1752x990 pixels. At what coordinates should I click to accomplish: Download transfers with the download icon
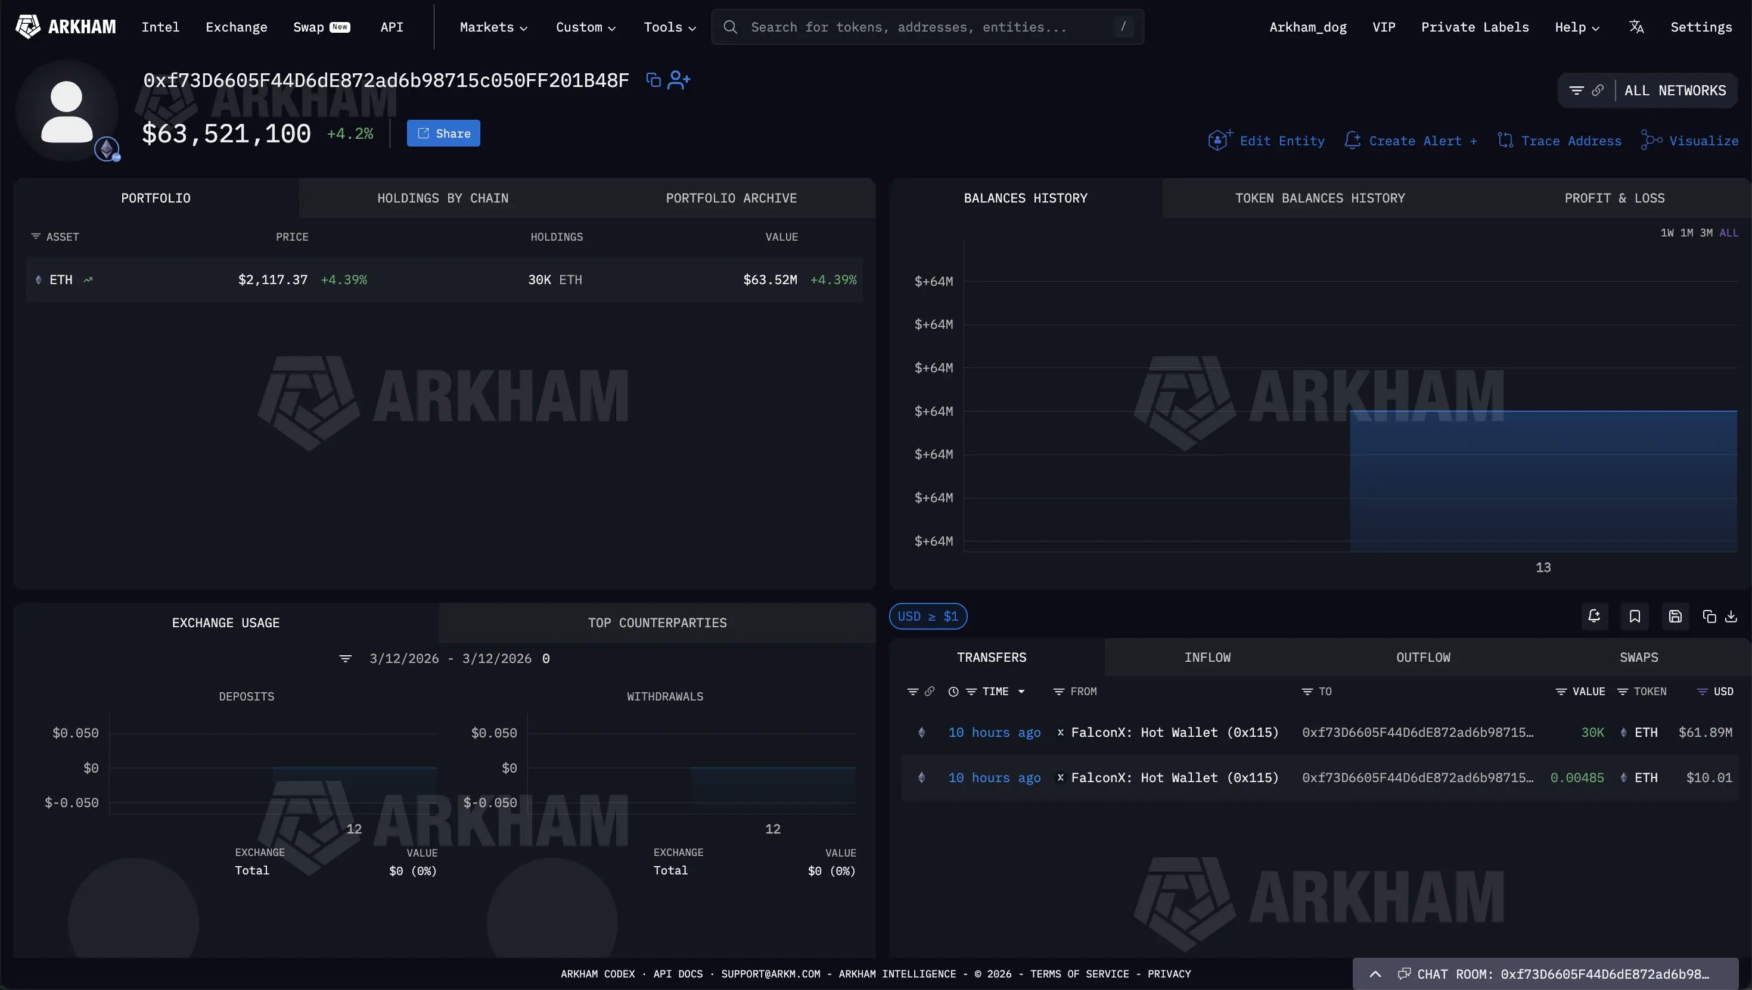pyautogui.click(x=1731, y=616)
